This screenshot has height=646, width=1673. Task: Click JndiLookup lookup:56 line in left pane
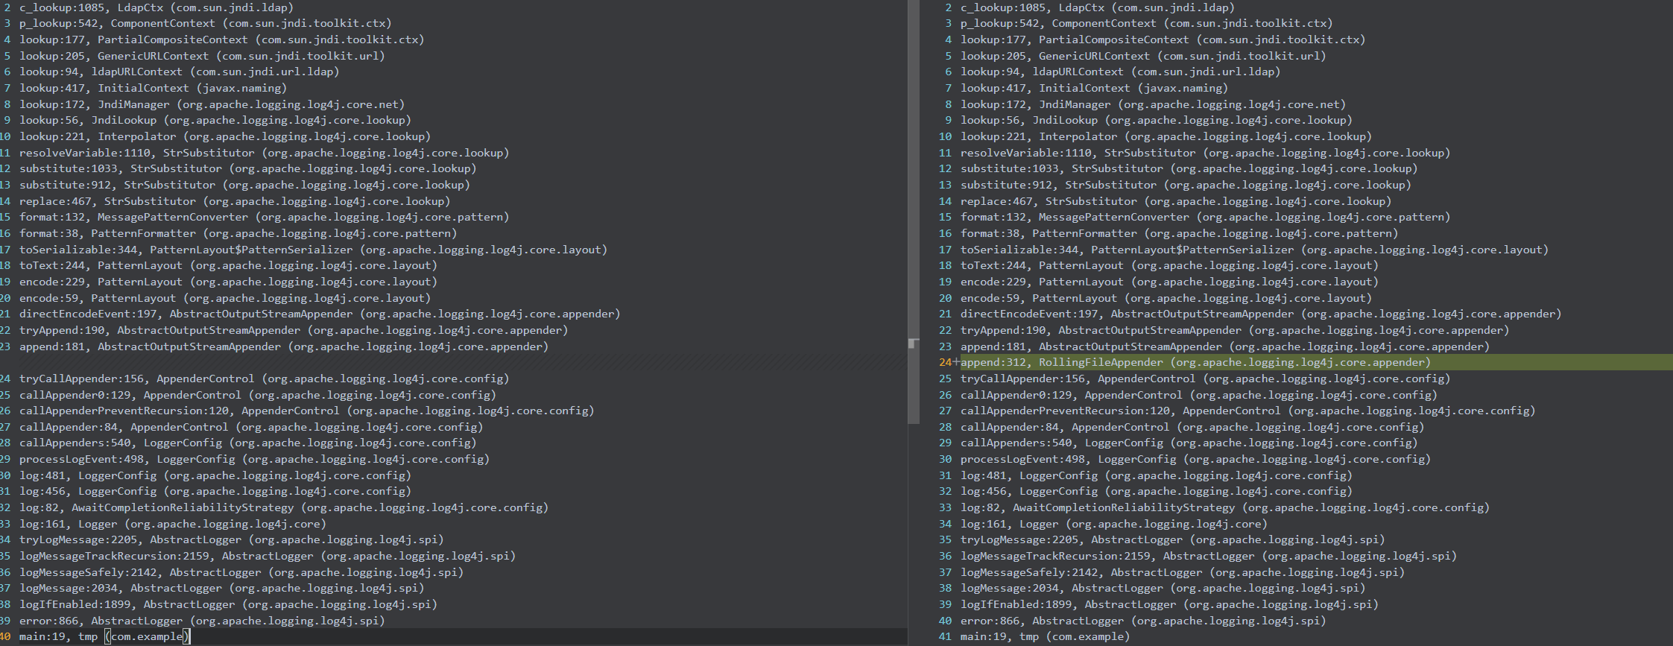click(x=215, y=120)
